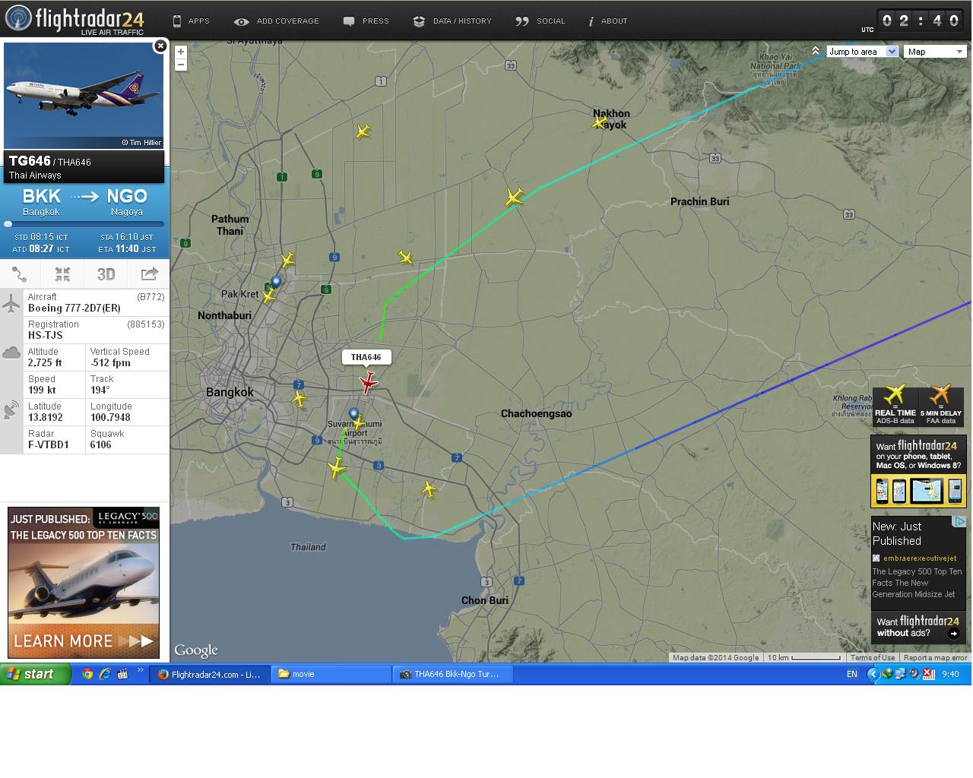The image size is (973, 778).
Task: Zoom in the map with plus button
Action: click(x=181, y=52)
